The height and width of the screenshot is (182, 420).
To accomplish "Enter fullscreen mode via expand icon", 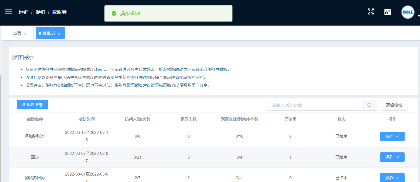I will tap(371, 12).
